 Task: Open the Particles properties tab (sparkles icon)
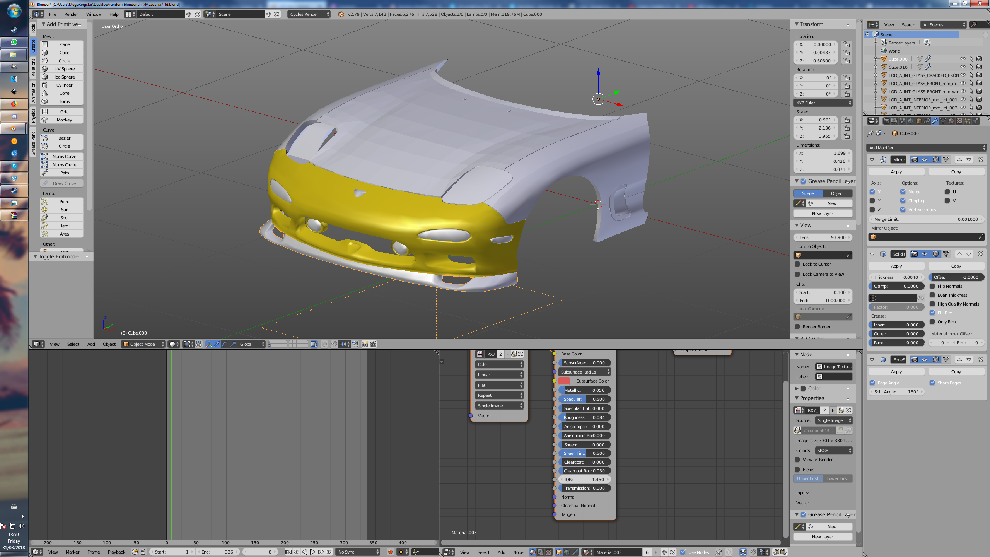[x=968, y=121]
